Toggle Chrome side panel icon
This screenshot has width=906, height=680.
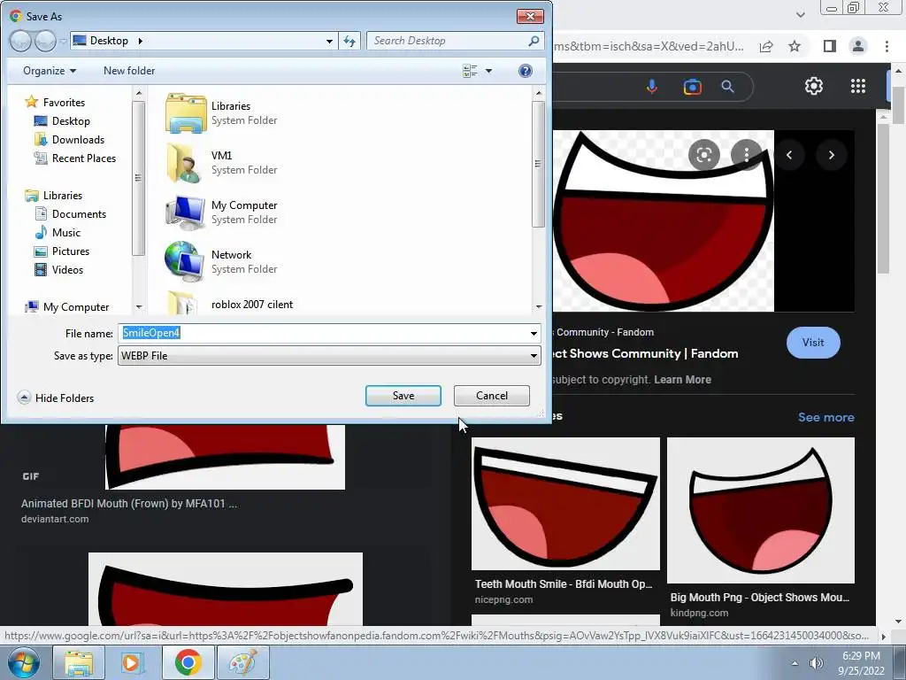829,46
